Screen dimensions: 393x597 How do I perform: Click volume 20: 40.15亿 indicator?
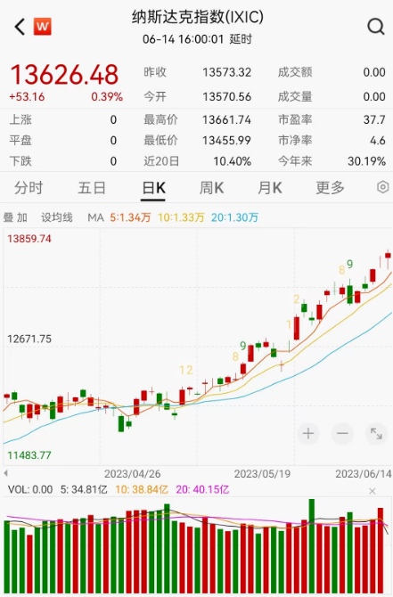pos(202,489)
